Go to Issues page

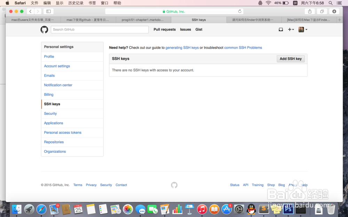[185, 30]
